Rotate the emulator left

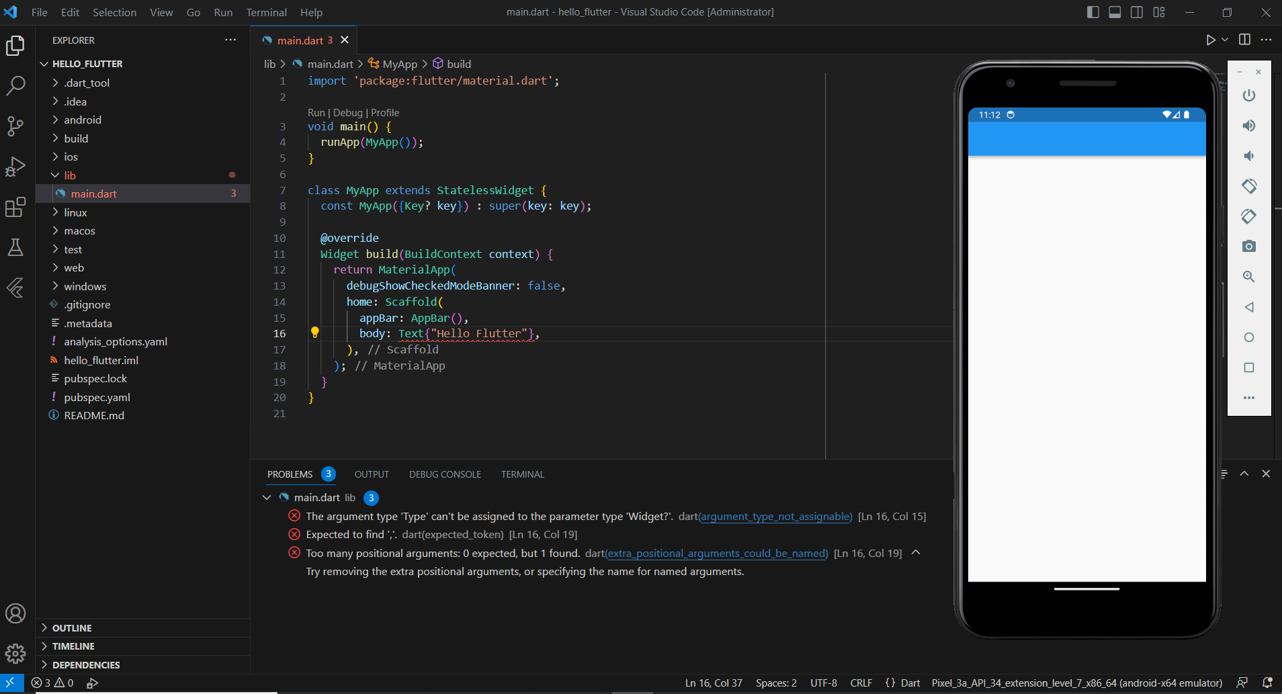click(x=1249, y=186)
